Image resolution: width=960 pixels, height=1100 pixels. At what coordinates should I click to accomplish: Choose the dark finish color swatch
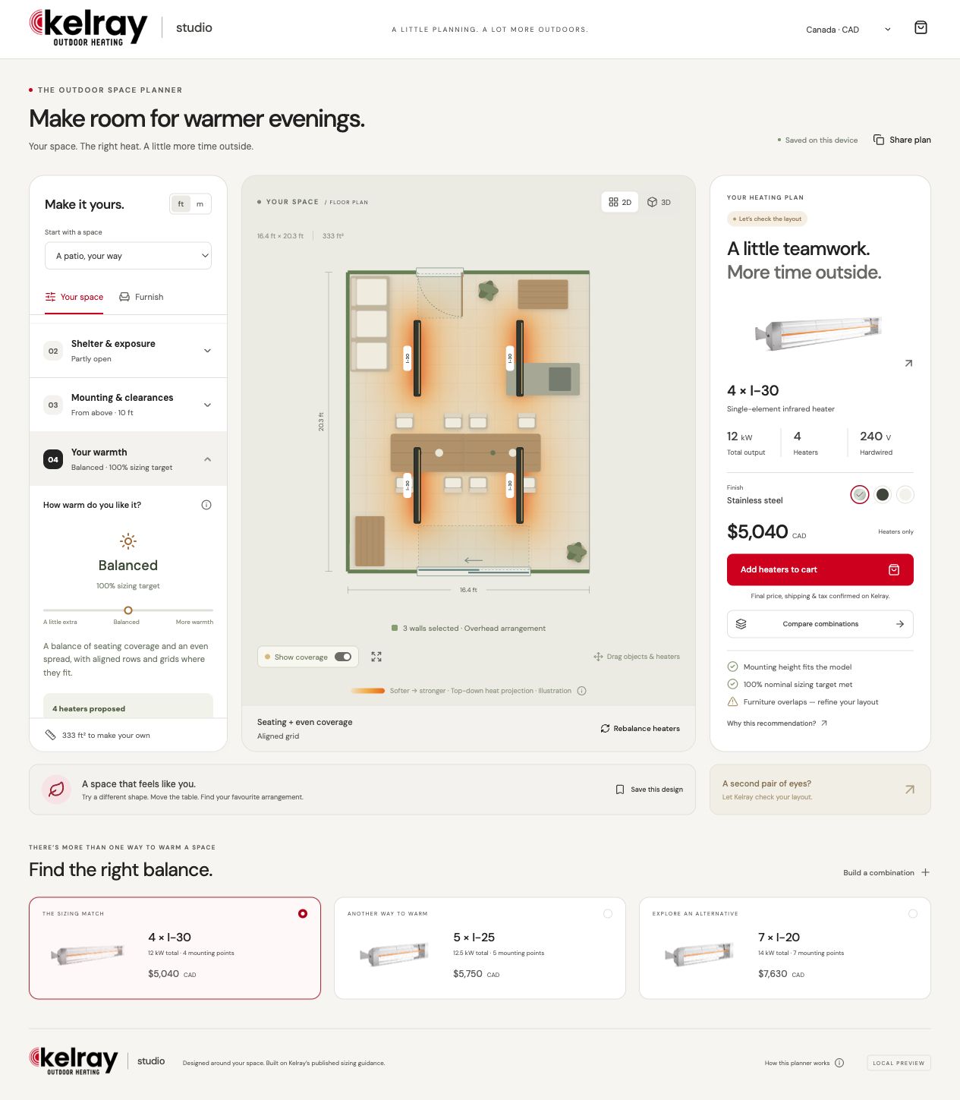[x=882, y=495]
